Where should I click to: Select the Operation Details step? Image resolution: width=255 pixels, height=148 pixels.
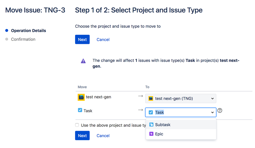29,30
